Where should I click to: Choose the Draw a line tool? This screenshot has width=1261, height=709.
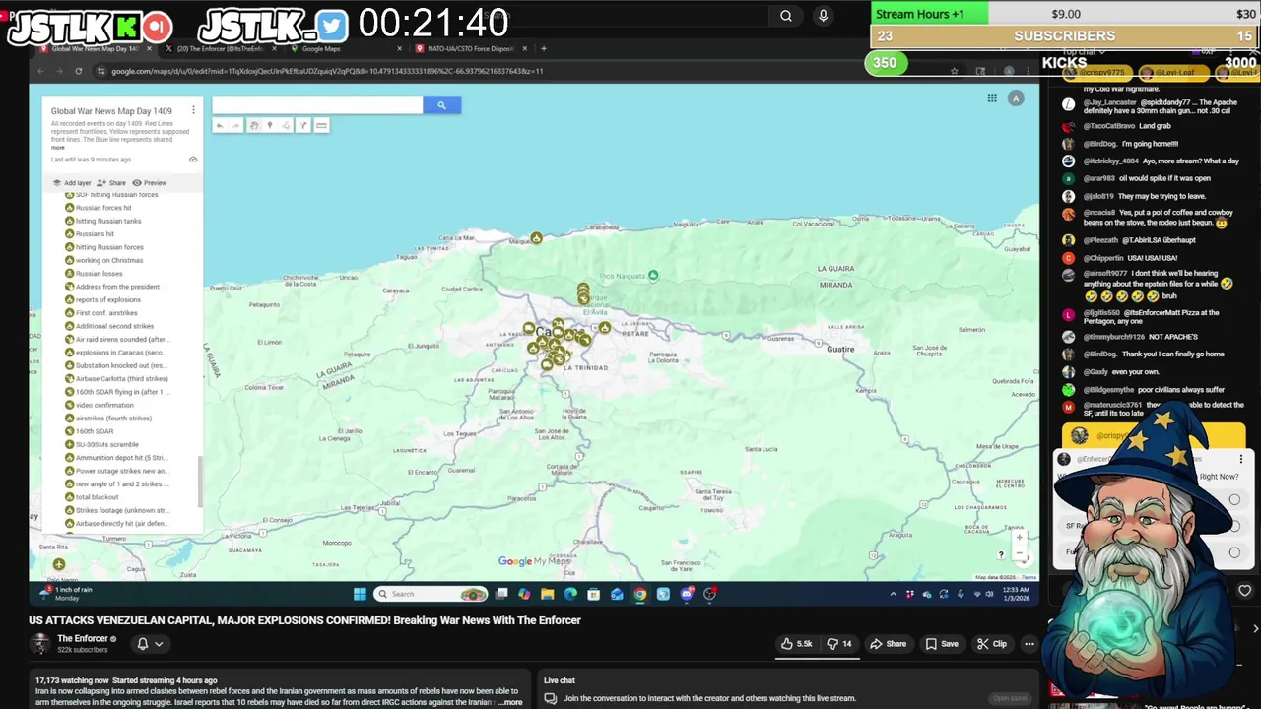[286, 125]
